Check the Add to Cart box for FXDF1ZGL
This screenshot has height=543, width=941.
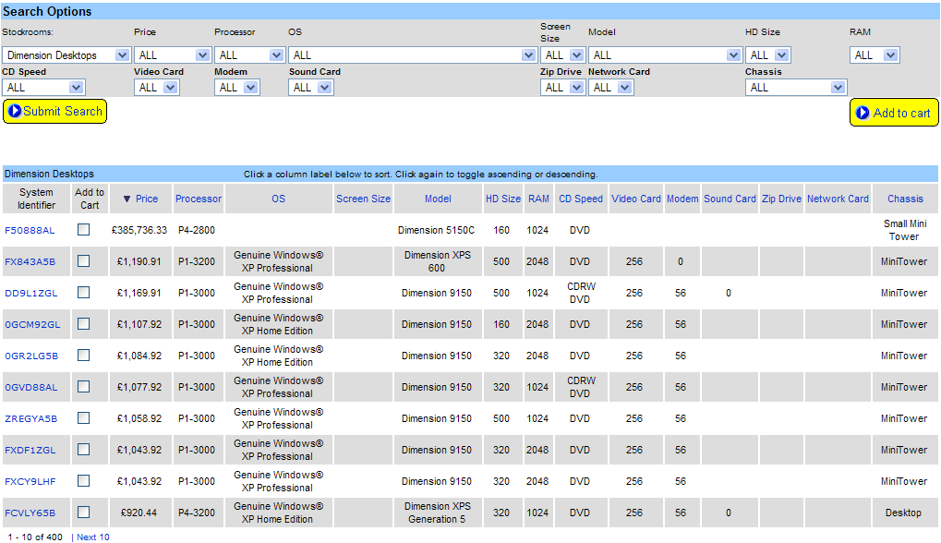click(x=84, y=450)
